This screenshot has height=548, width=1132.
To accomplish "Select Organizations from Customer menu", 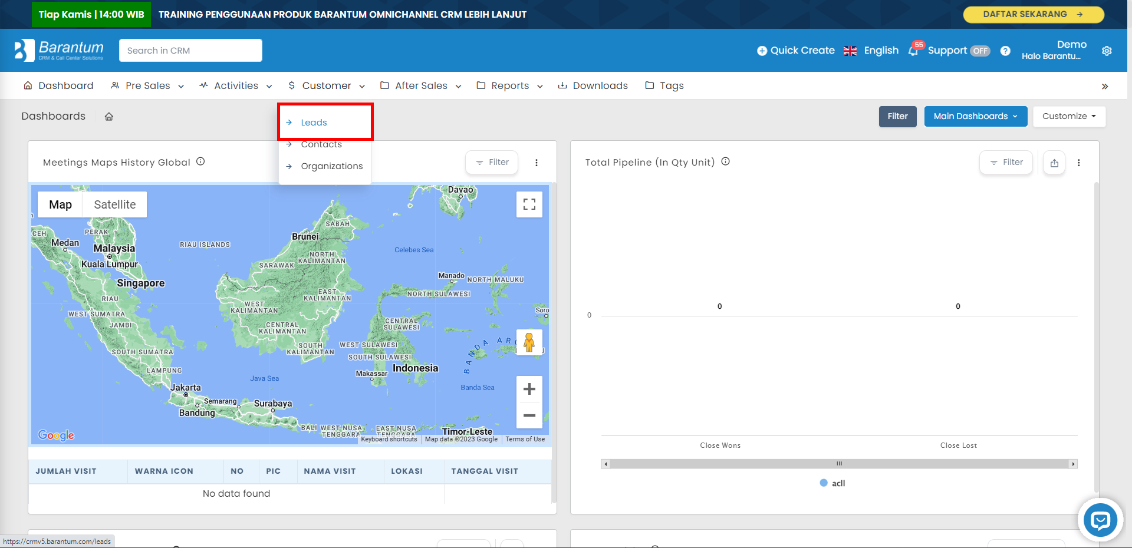I will [332, 166].
